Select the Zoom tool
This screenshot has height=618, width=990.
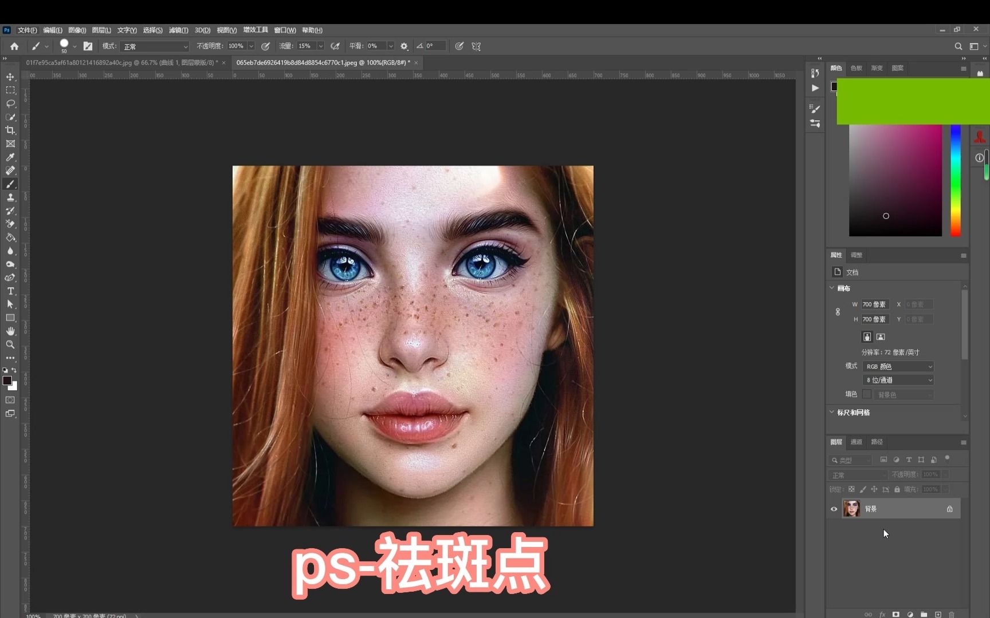[x=10, y=344]
